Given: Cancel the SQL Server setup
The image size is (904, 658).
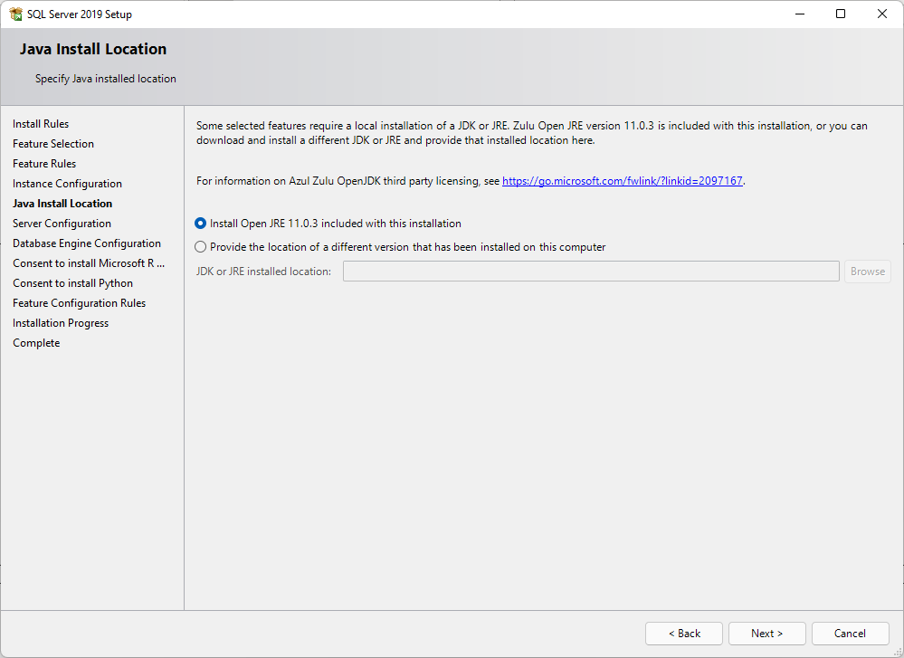Looking at the screenshot, I should pos(850,634).
